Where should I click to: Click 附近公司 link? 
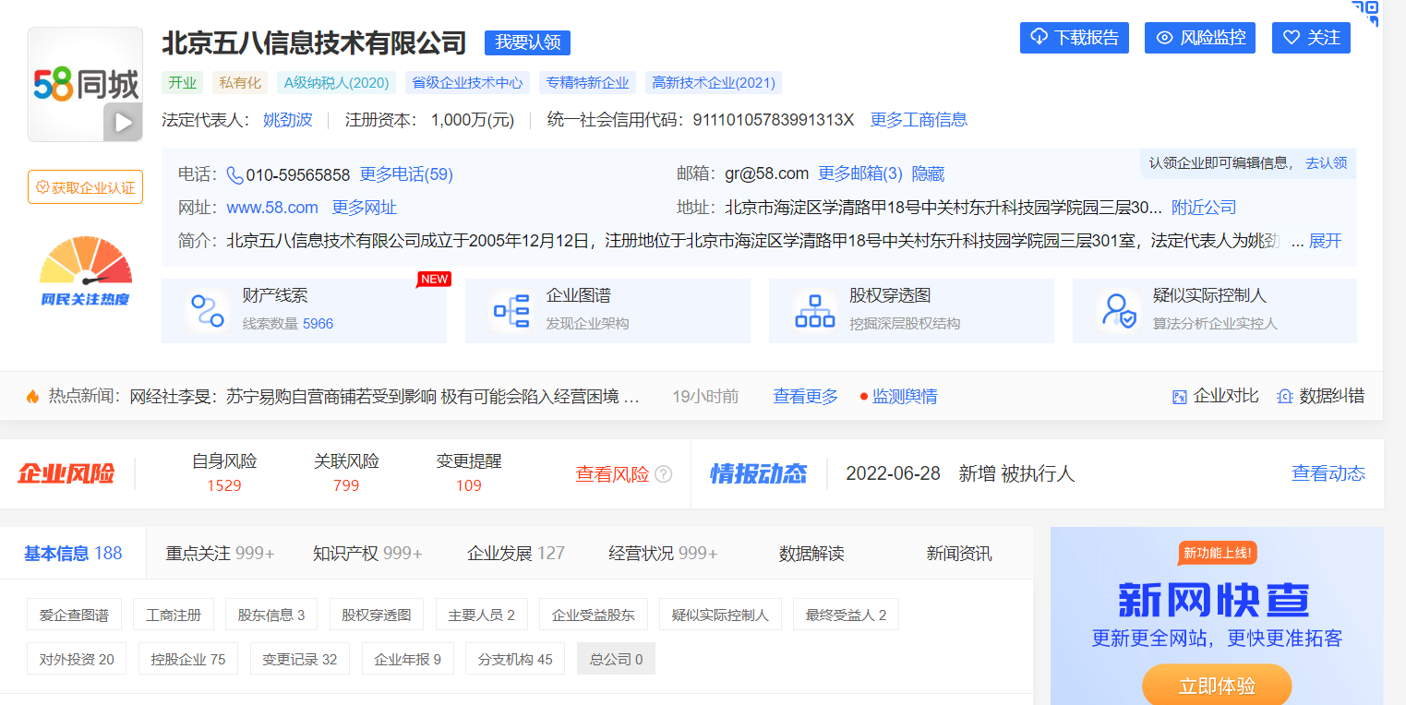click(1204, 208)
